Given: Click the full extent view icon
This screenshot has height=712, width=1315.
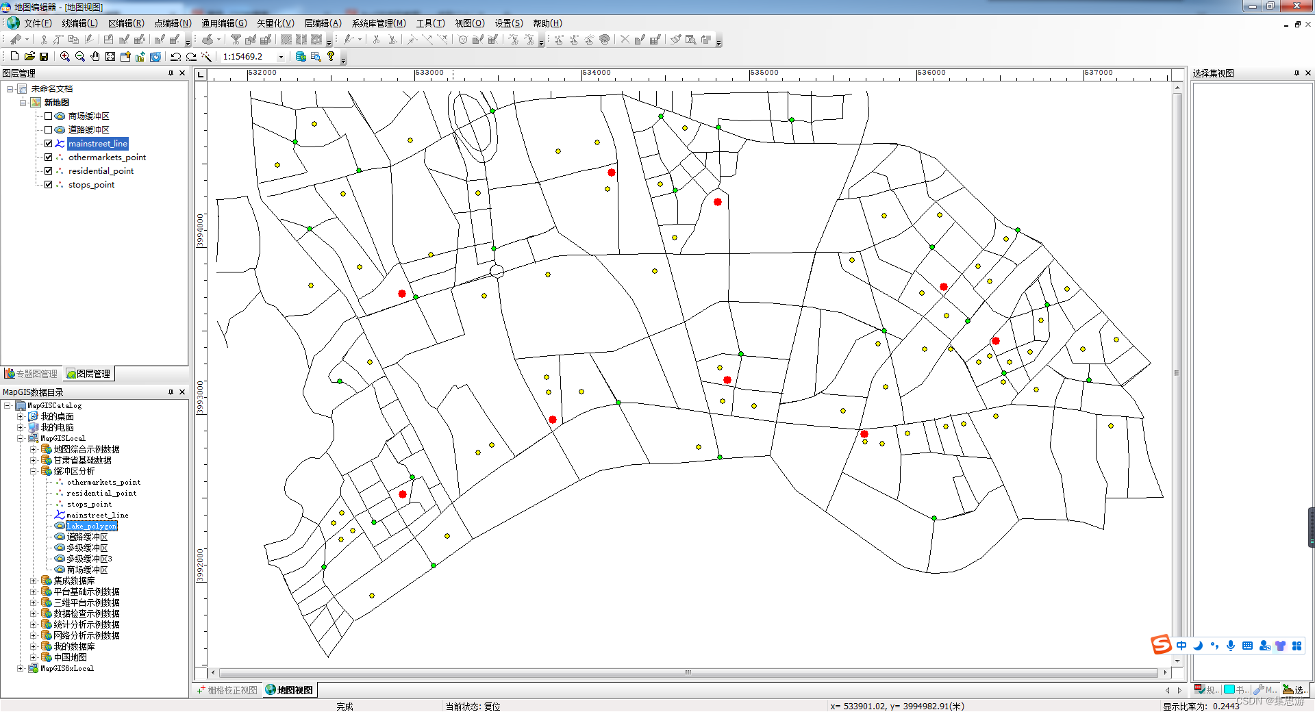Looking at the screenshot, I should (x=110, y=56).
